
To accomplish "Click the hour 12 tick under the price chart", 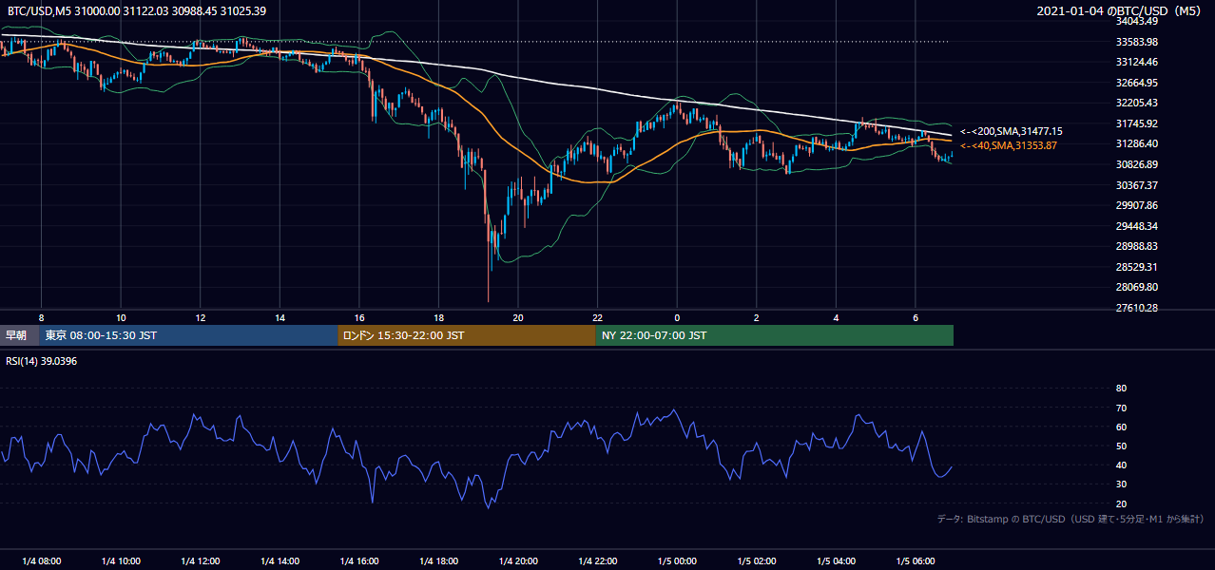I will tap(201, 316).
